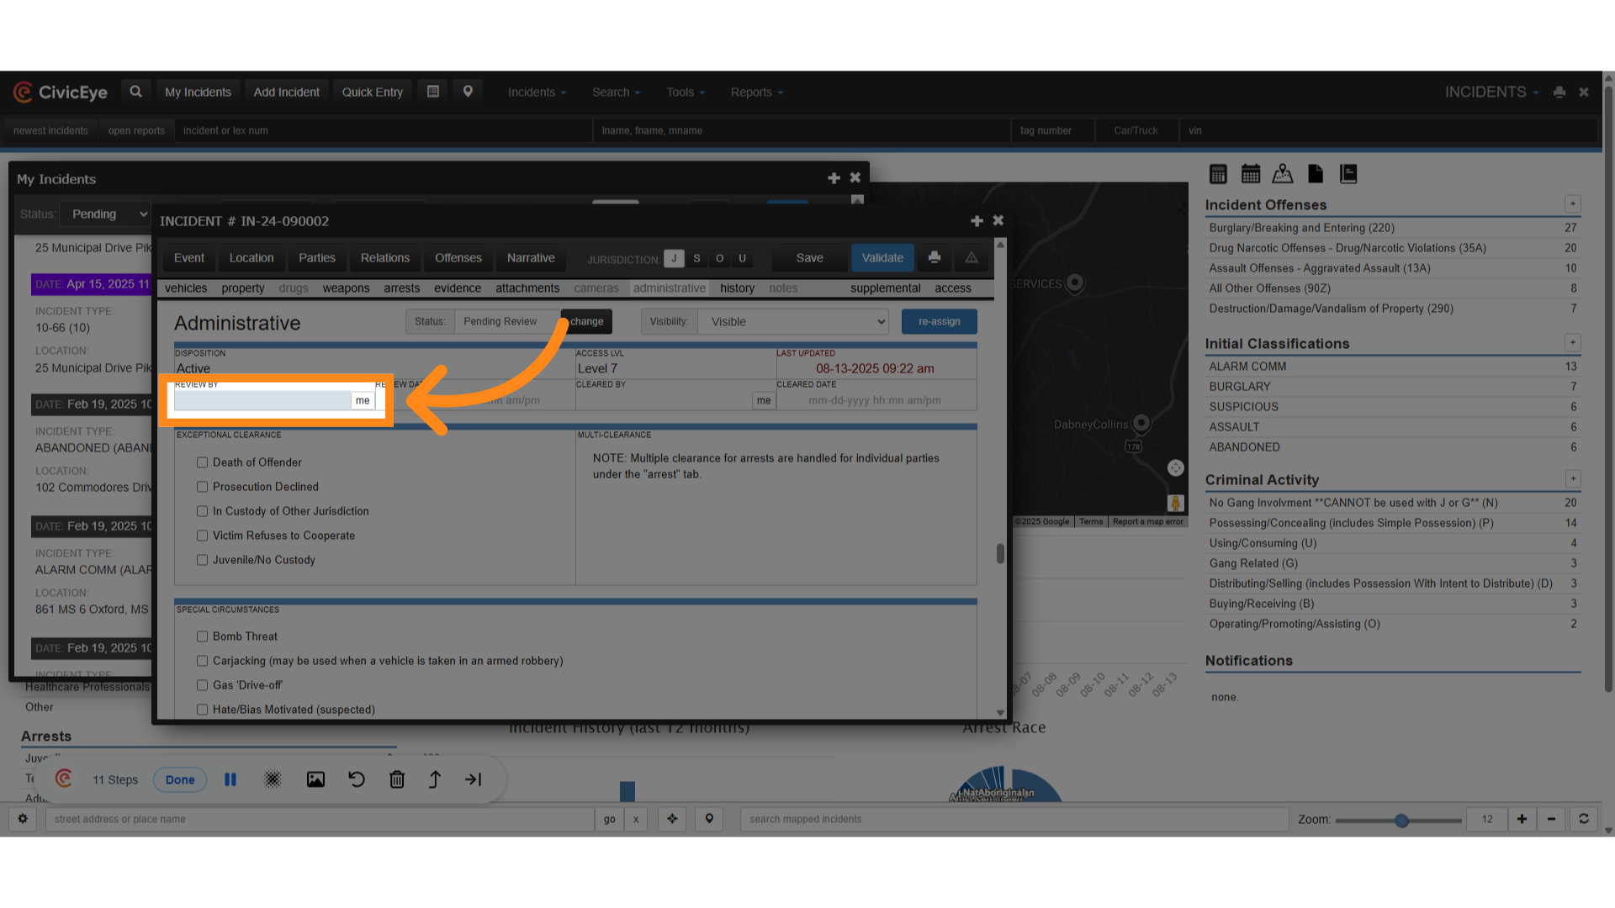The image size is (1615, 908).
Task: Click the plus icon in the Incident window header
Action: [977, 221]
